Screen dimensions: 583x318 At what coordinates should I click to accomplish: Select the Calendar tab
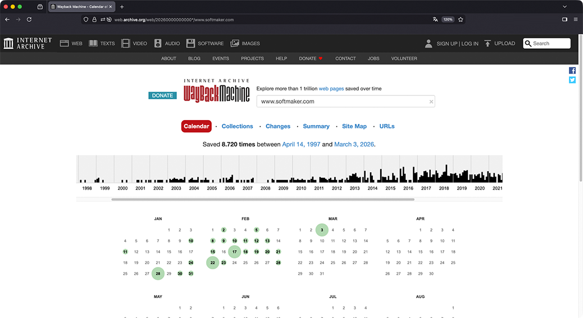(197, 126)
